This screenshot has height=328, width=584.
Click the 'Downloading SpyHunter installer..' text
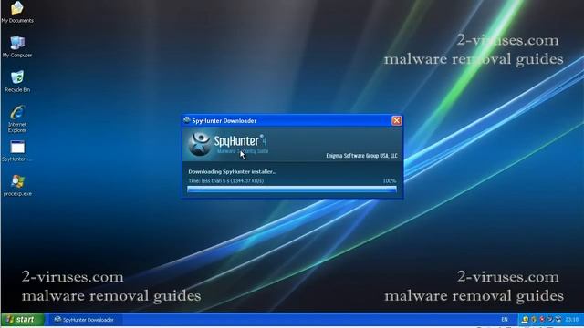[232, 172]
